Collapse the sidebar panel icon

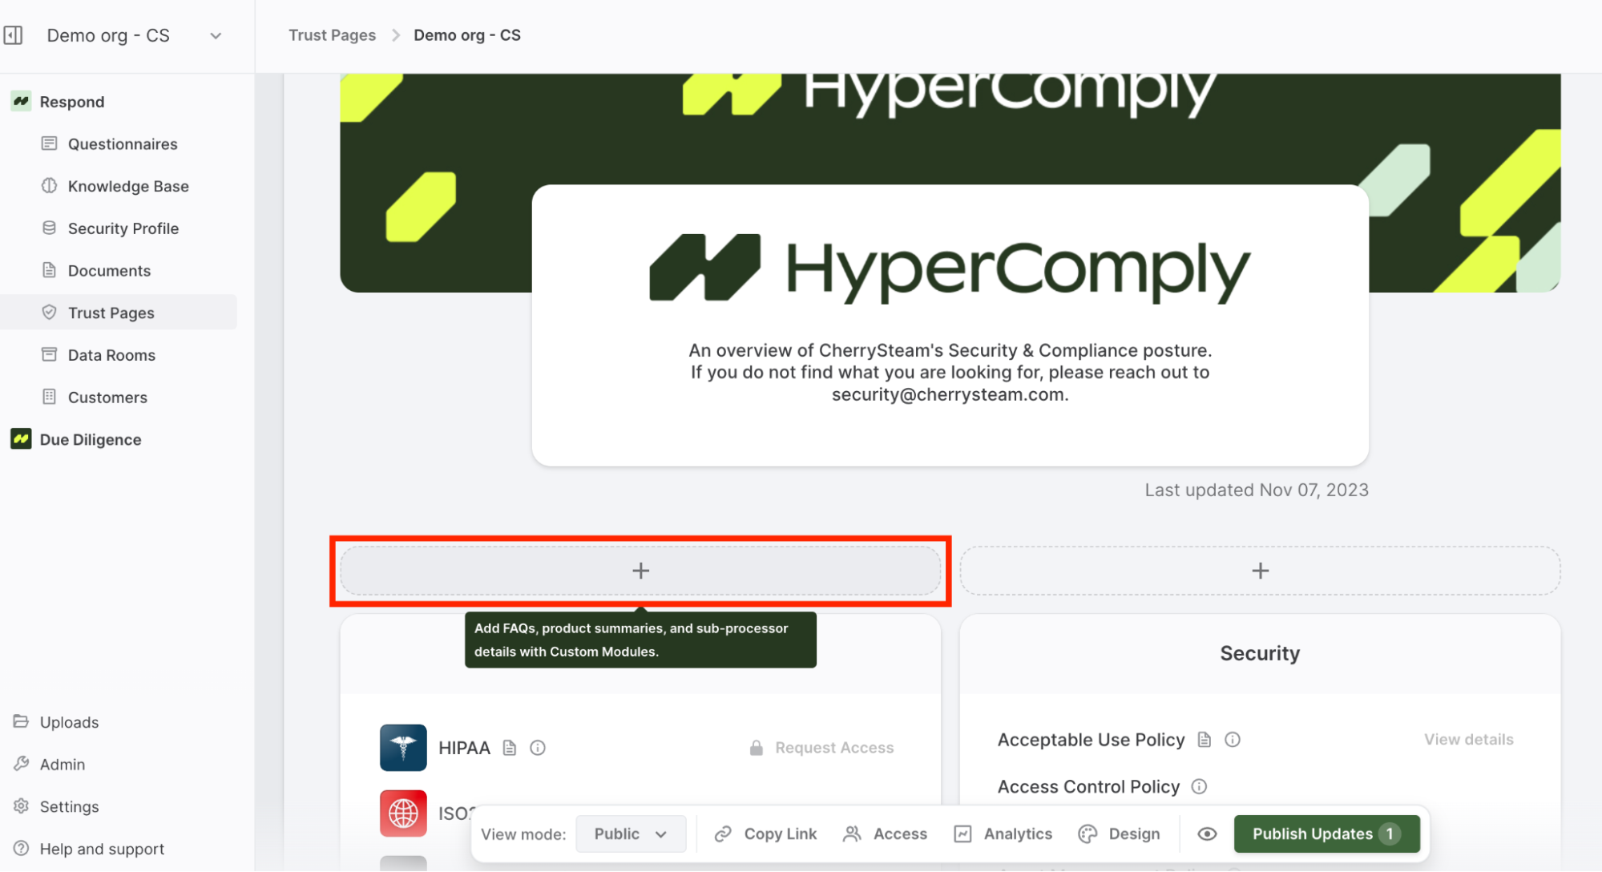(14, 35)
